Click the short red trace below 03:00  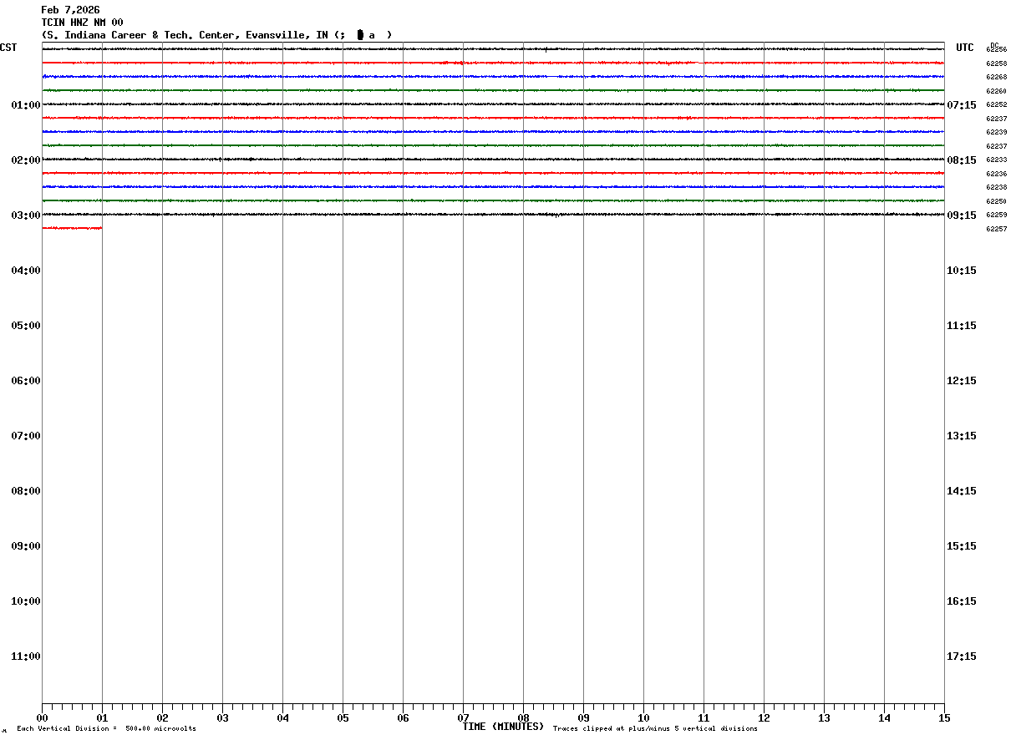tap(72, 228)
